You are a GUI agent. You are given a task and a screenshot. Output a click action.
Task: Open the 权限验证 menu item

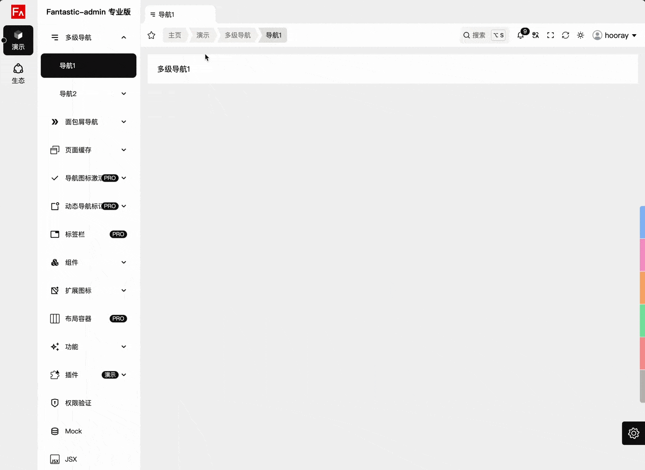point(89,403)
